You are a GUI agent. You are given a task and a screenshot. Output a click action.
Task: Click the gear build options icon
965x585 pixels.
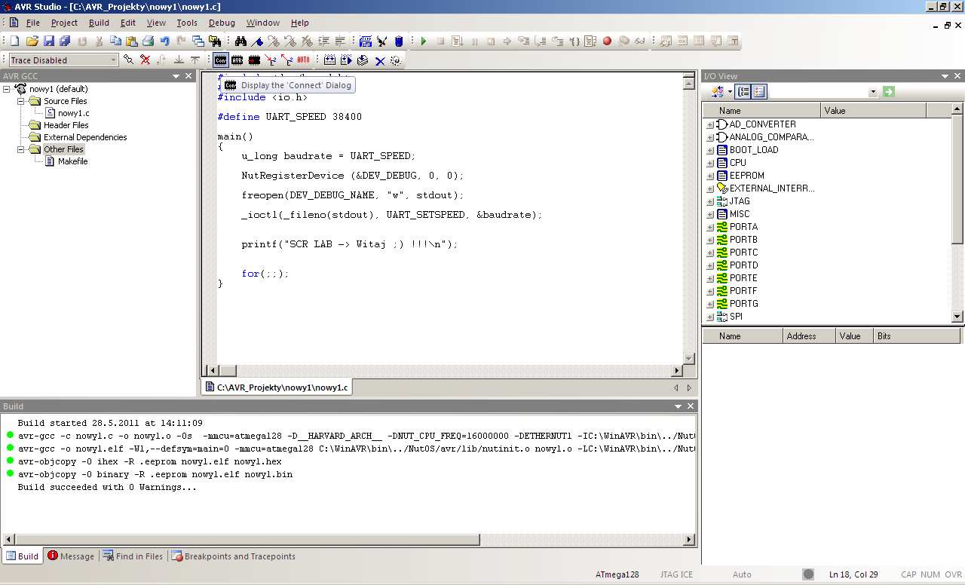(396, 60)
